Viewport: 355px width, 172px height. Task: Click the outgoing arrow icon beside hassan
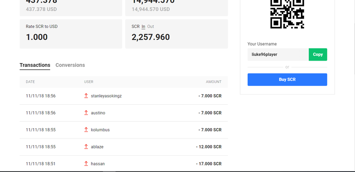86,164
